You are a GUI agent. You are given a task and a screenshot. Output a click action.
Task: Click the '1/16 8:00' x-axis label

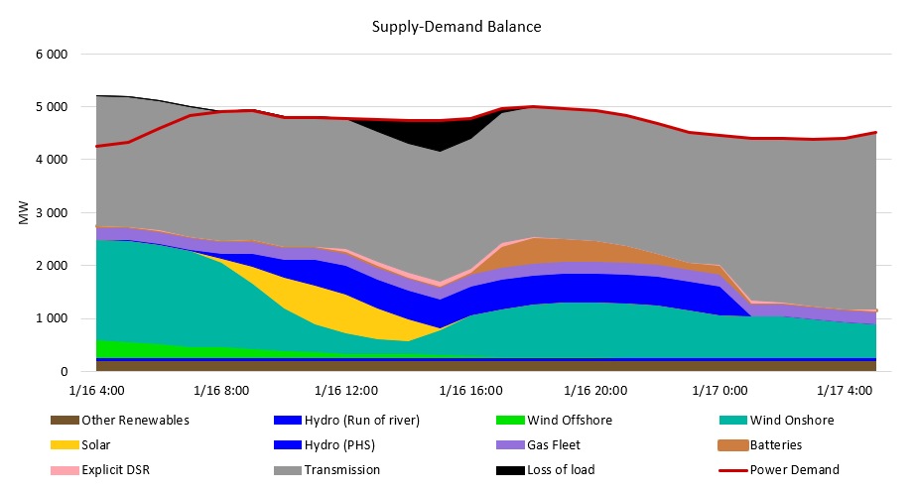221,391
